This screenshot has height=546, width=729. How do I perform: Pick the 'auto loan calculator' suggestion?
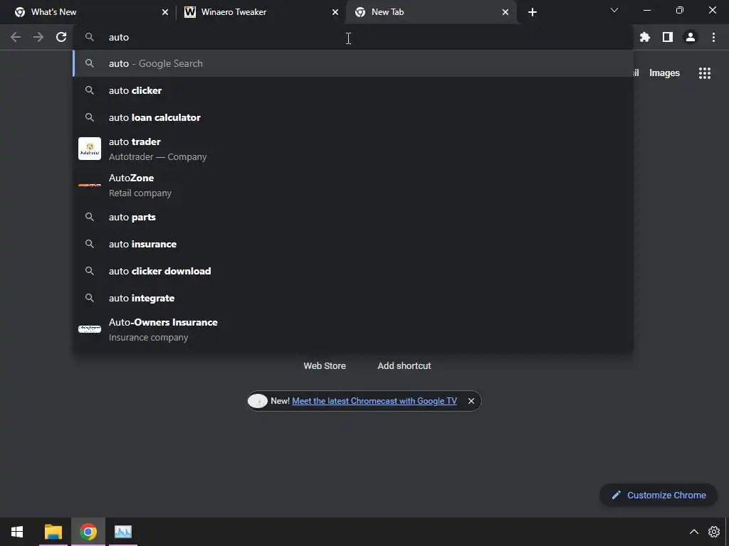(x=353, y=117)
